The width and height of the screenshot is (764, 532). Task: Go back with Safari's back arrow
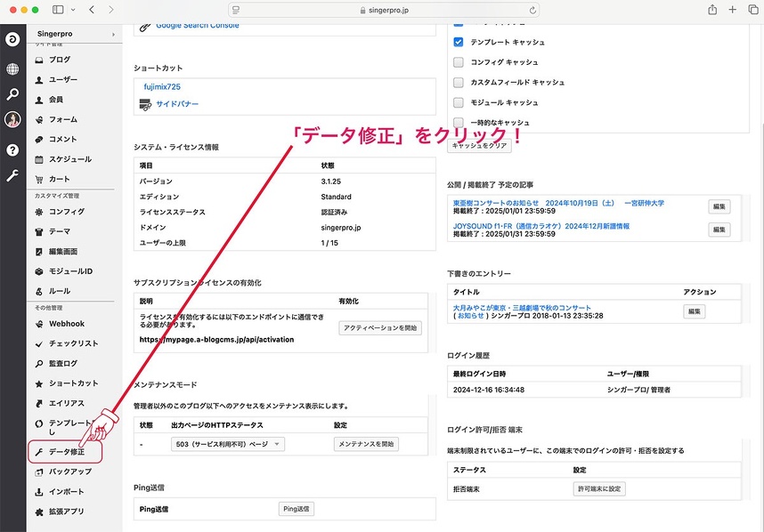[93, 10]
